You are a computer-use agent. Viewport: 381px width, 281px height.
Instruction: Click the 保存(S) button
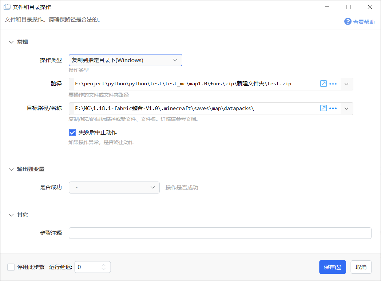point(332,267)
